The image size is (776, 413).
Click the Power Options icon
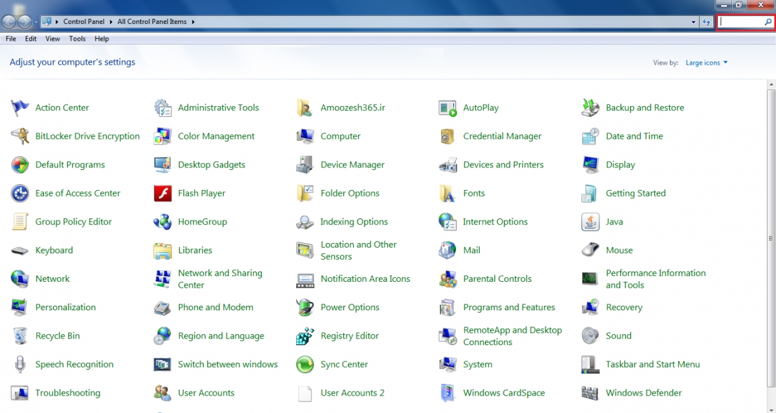[305, 308]
